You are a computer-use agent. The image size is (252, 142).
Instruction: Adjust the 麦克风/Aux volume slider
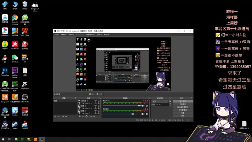coord(122,106)
